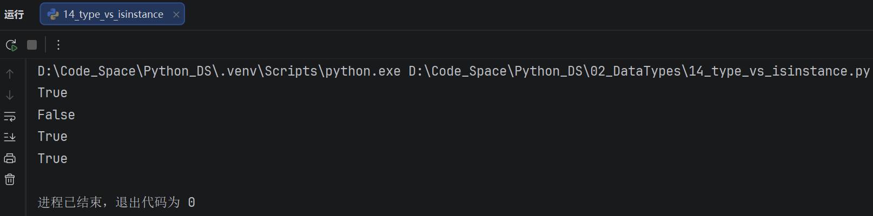Rerun the 14_type_vs_isinstance script
Image resolution: width=873 pixels, height=216 pixels.
(11, 45)
